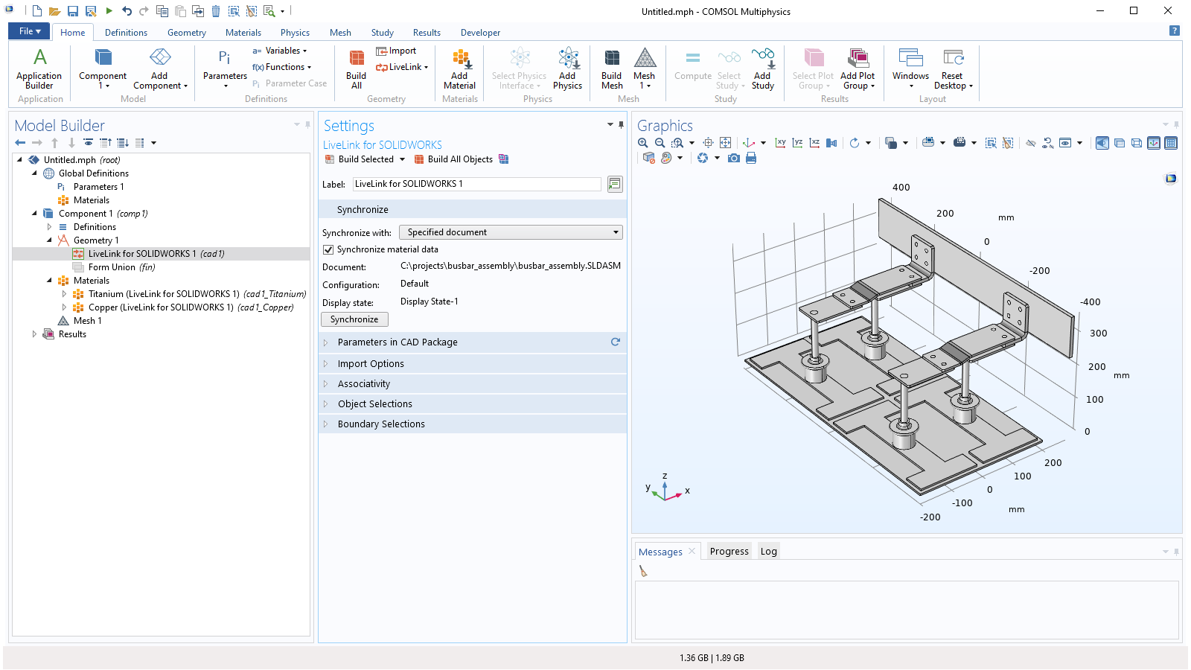1191x670 pixels.
Task: Expand the Titanium material tree node
Action: 65,293
